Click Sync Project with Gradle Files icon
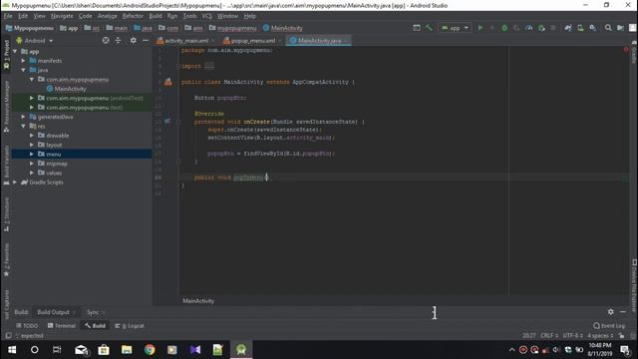The width and height of the screenshot is (638, 359). (568, 28)
